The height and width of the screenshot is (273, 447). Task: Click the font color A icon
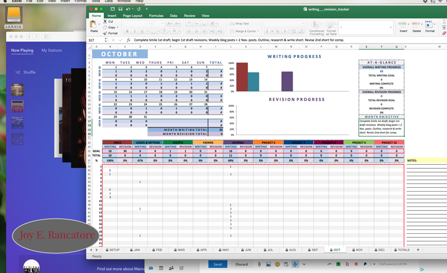(174, 31)
